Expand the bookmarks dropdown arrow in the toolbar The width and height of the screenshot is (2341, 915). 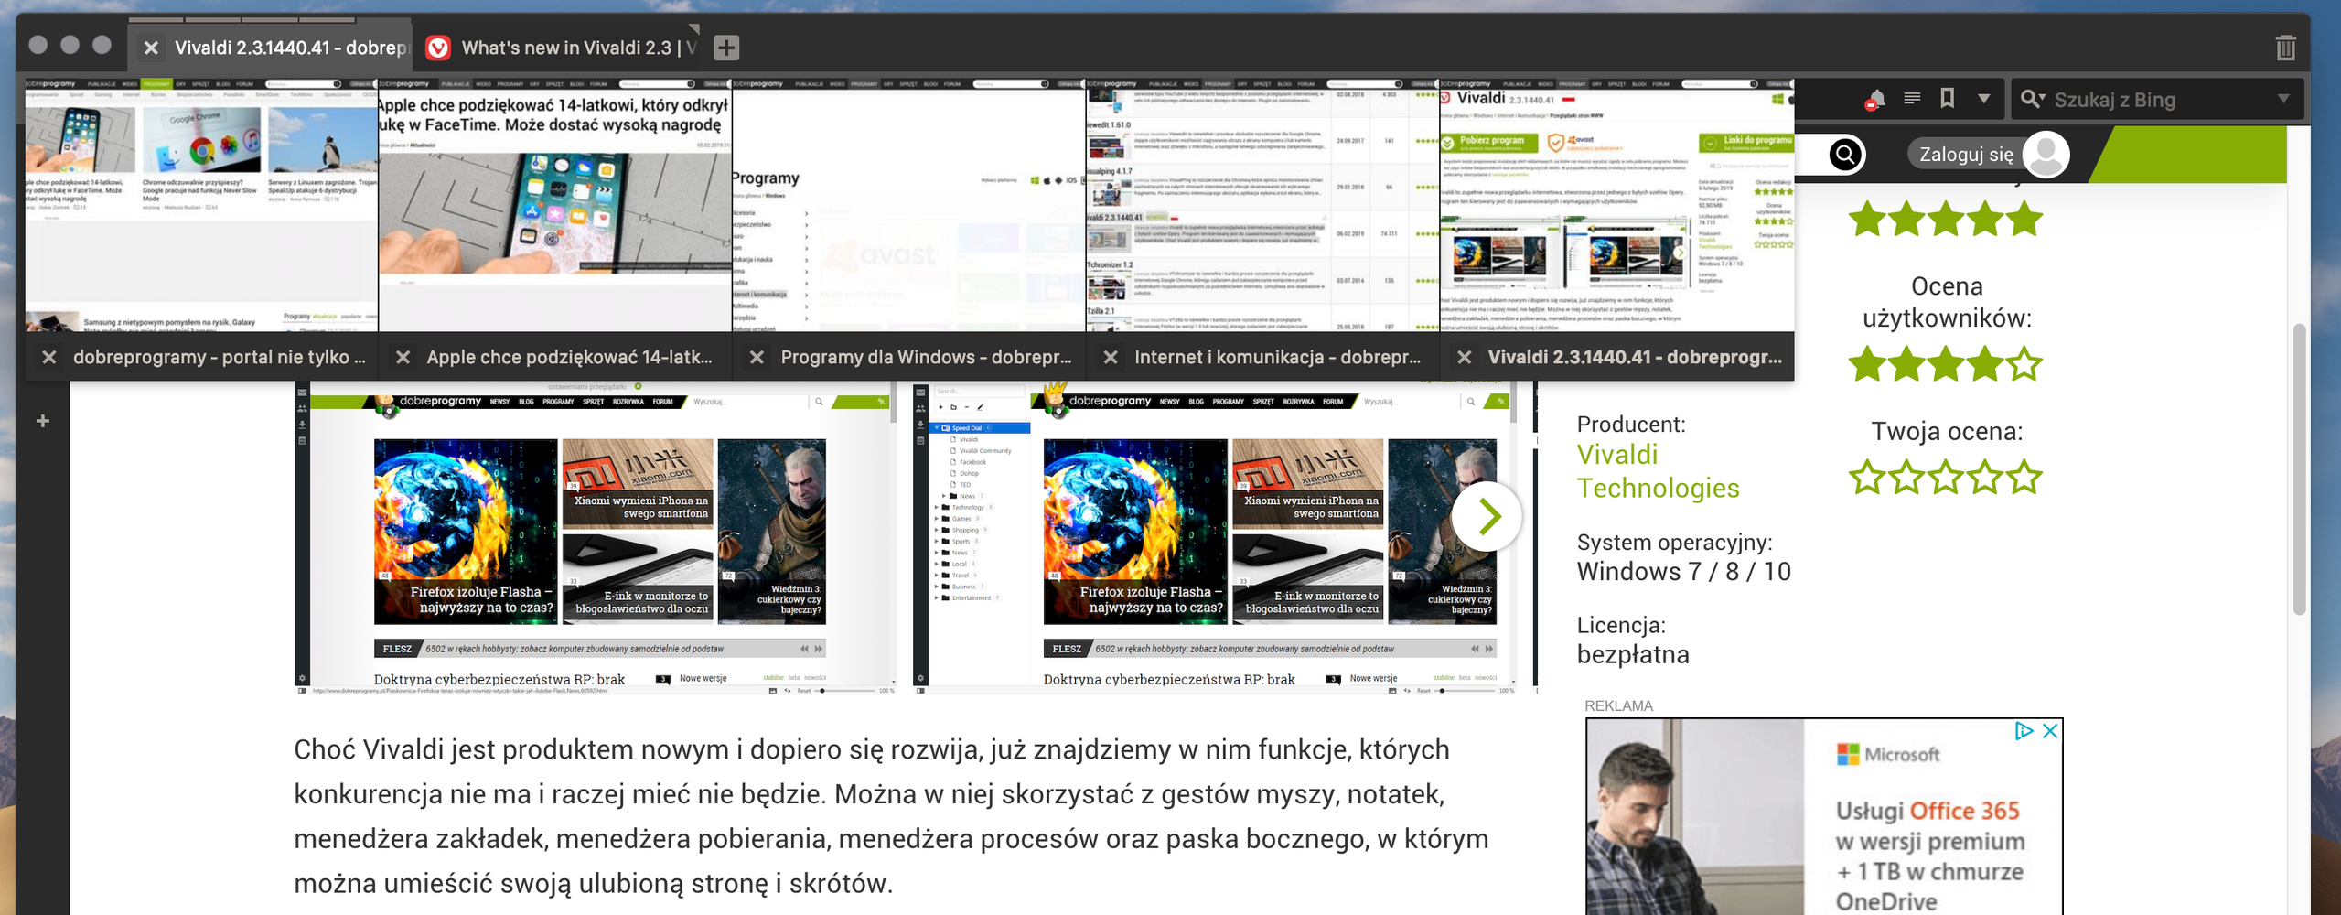[x=1983, y=98]
